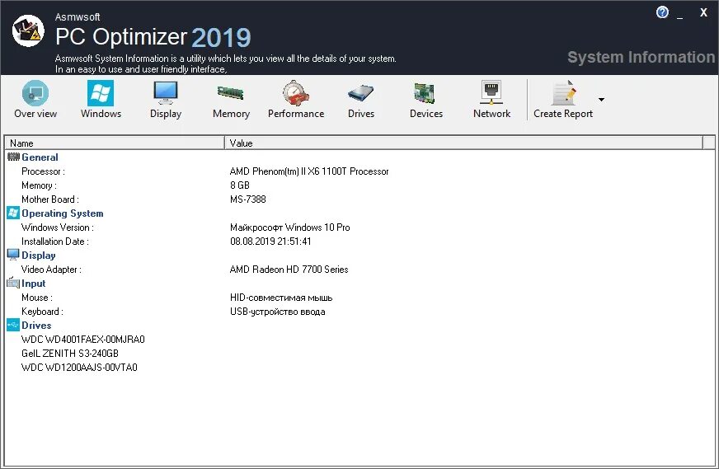Select the Drives group USB icon

pyautogui.click(x=13, y=325)
